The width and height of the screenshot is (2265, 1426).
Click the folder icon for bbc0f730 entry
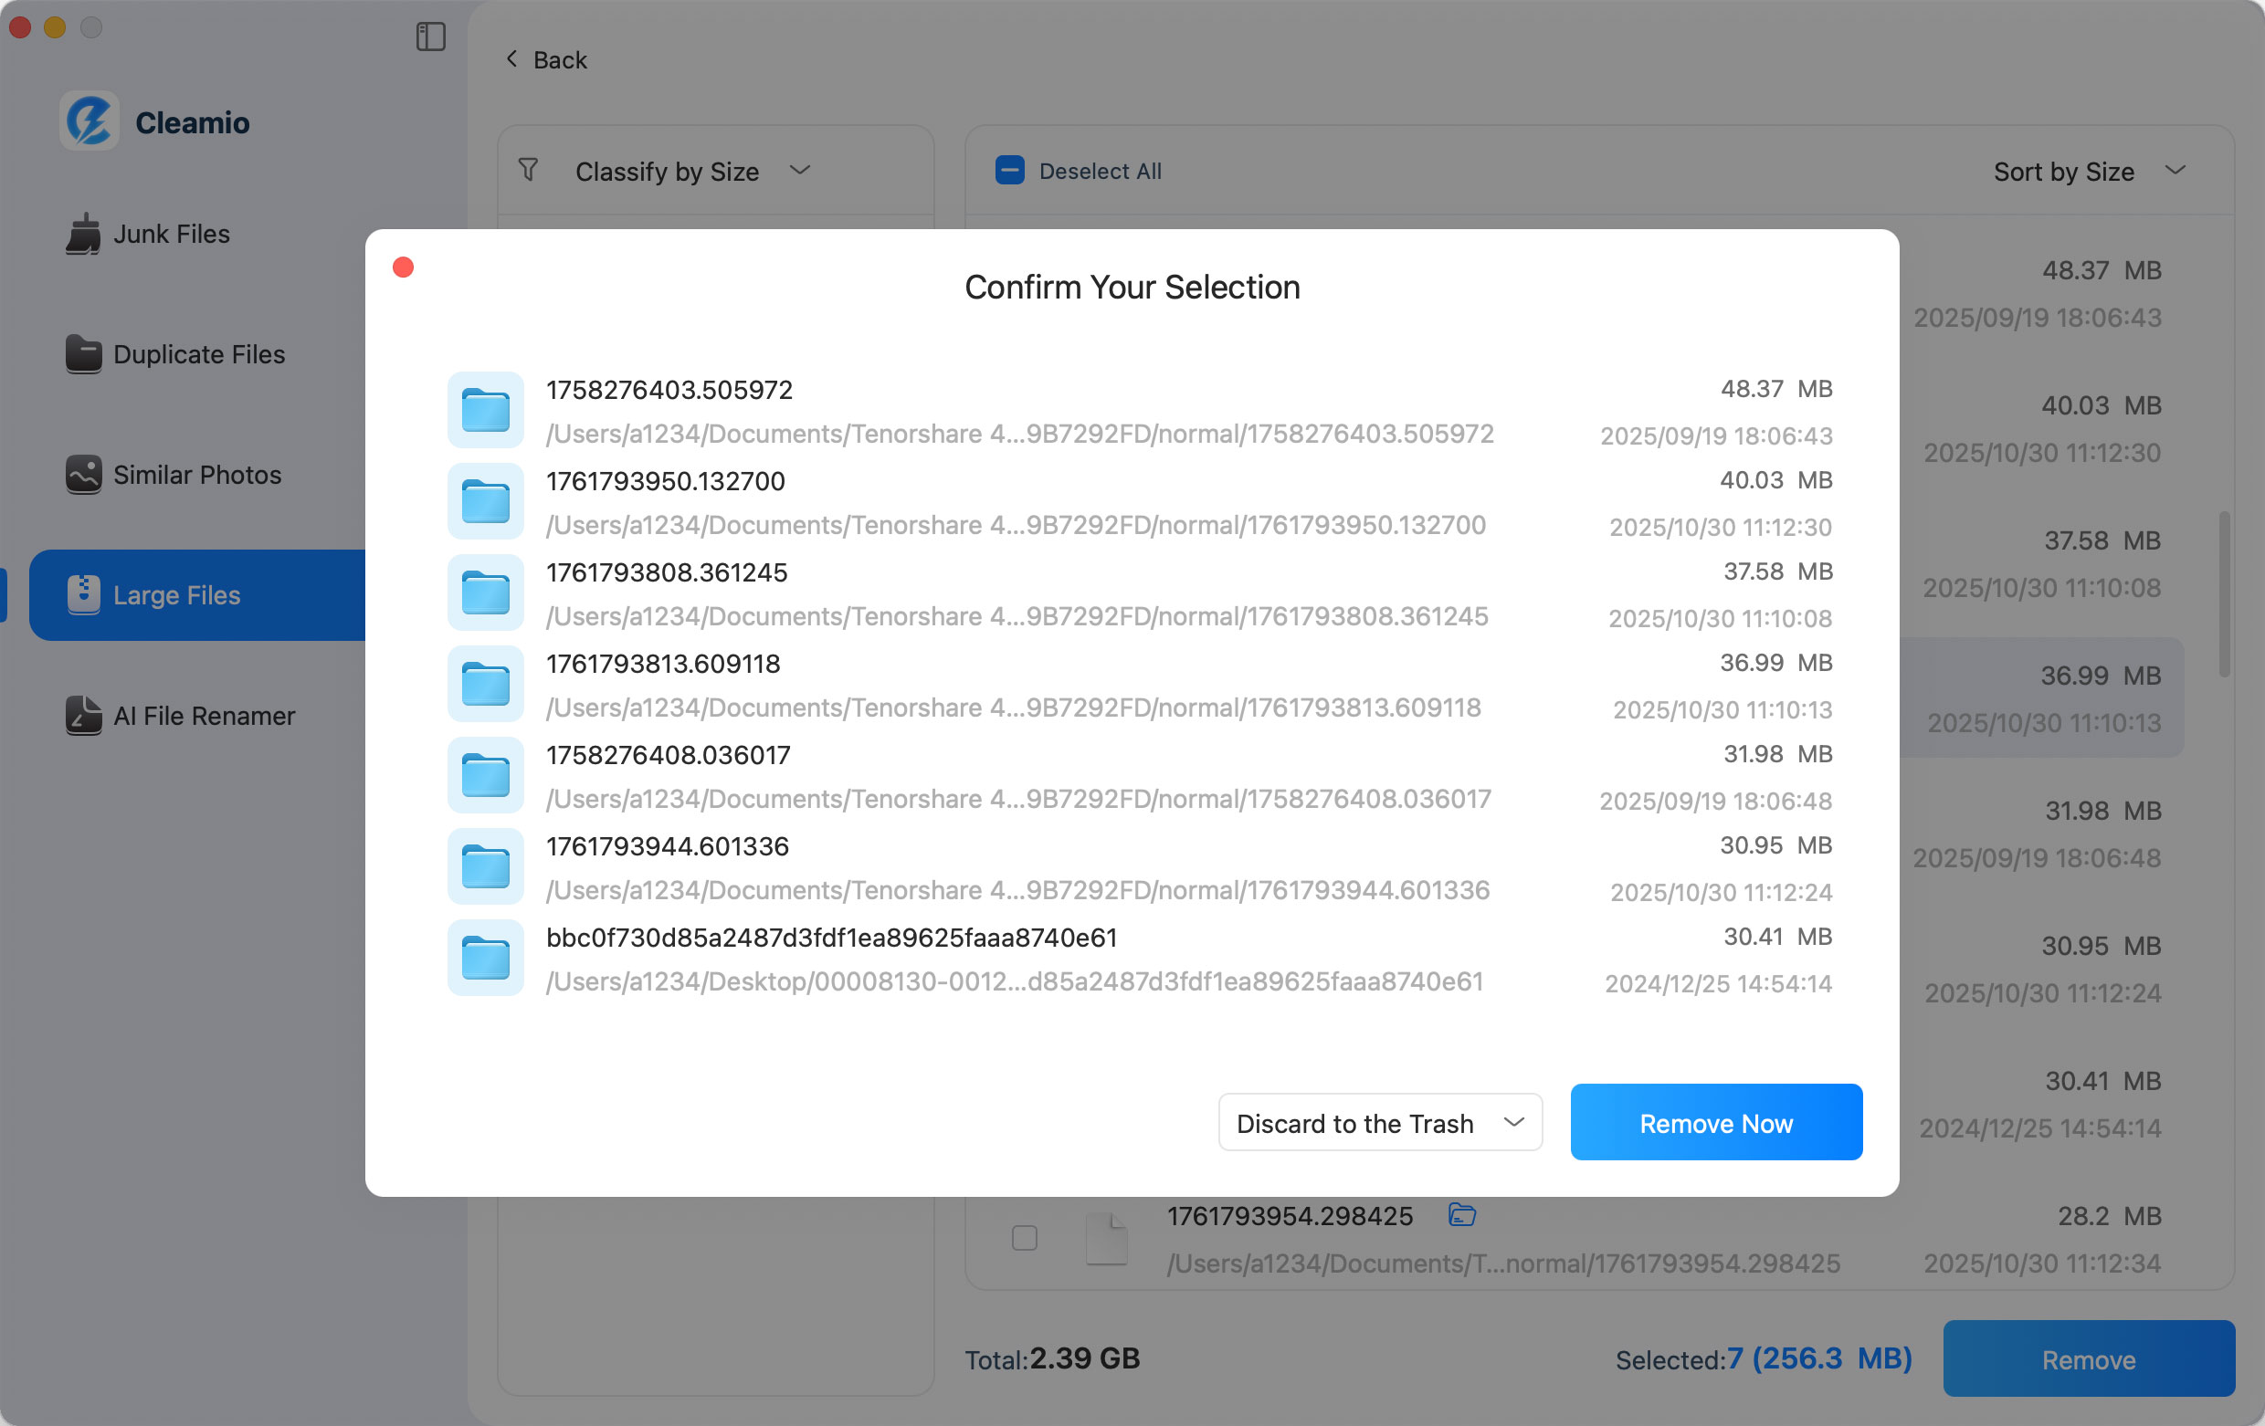pyautogui.click(x=484, y=958)
